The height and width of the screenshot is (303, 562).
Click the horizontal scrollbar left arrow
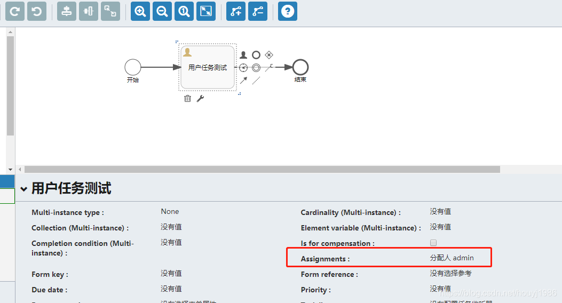click(x=20, y=170)
